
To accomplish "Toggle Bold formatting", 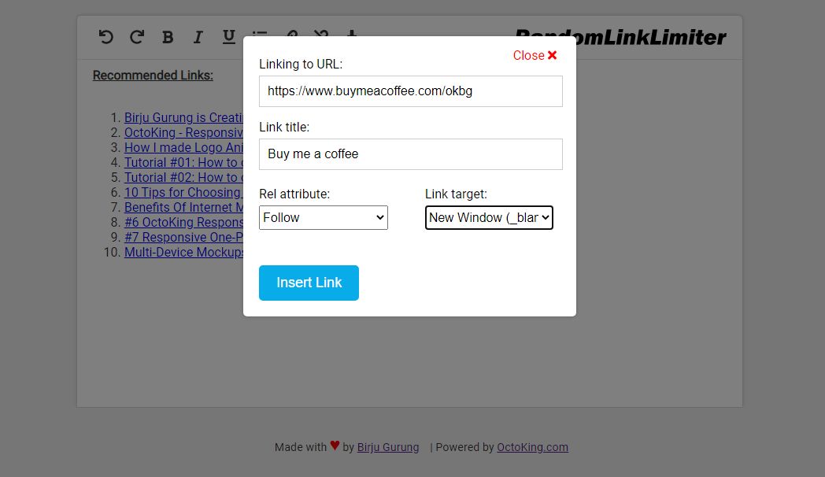I will click(167, 36).
